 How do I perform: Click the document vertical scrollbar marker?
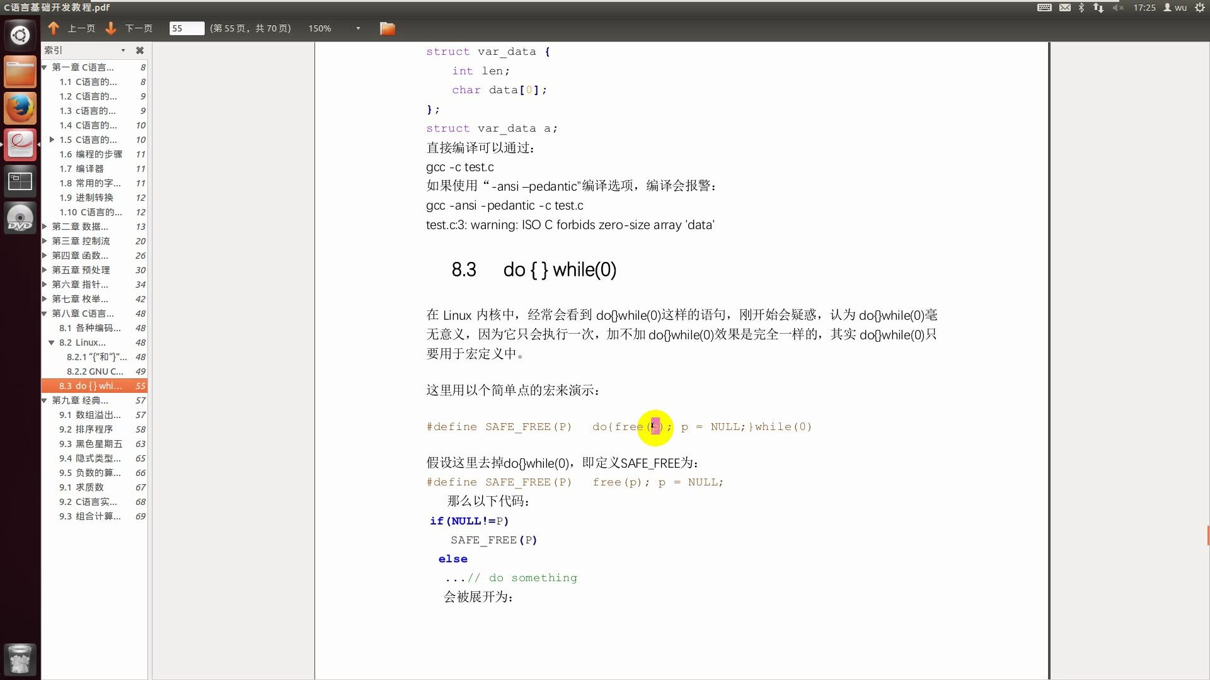tap(1207, 535)
